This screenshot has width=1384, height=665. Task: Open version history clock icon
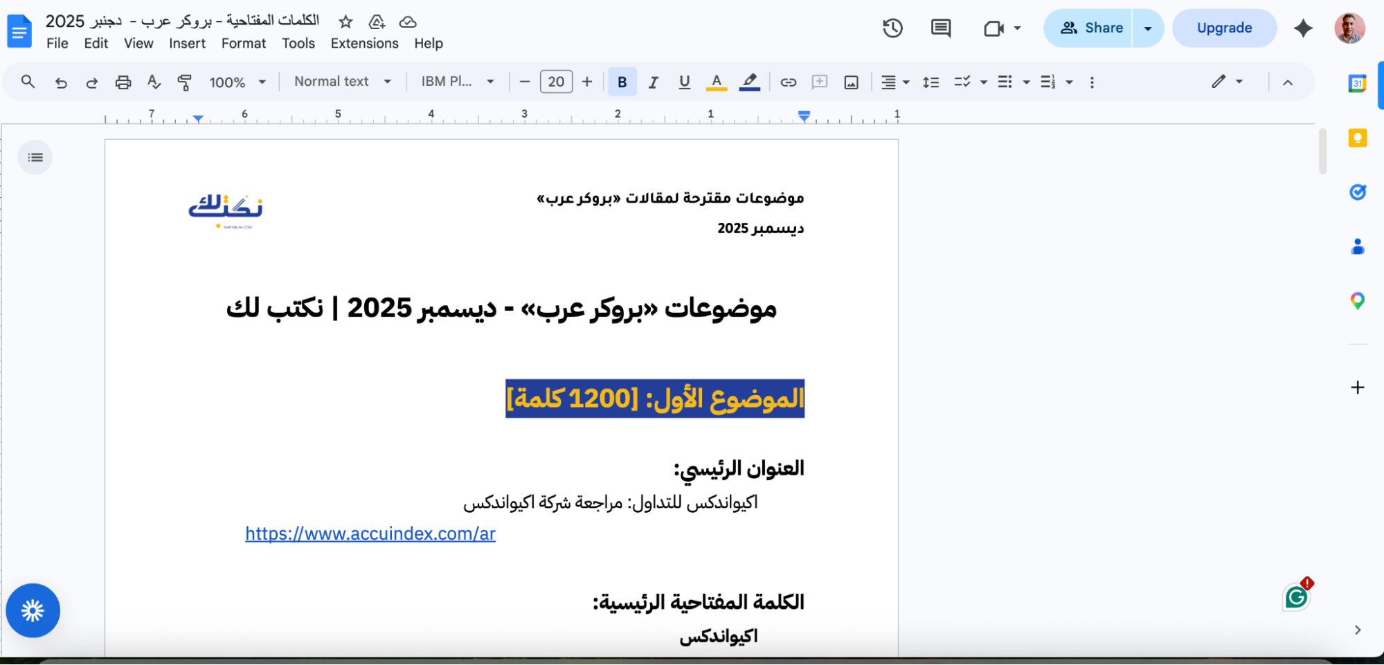(892, 28)
